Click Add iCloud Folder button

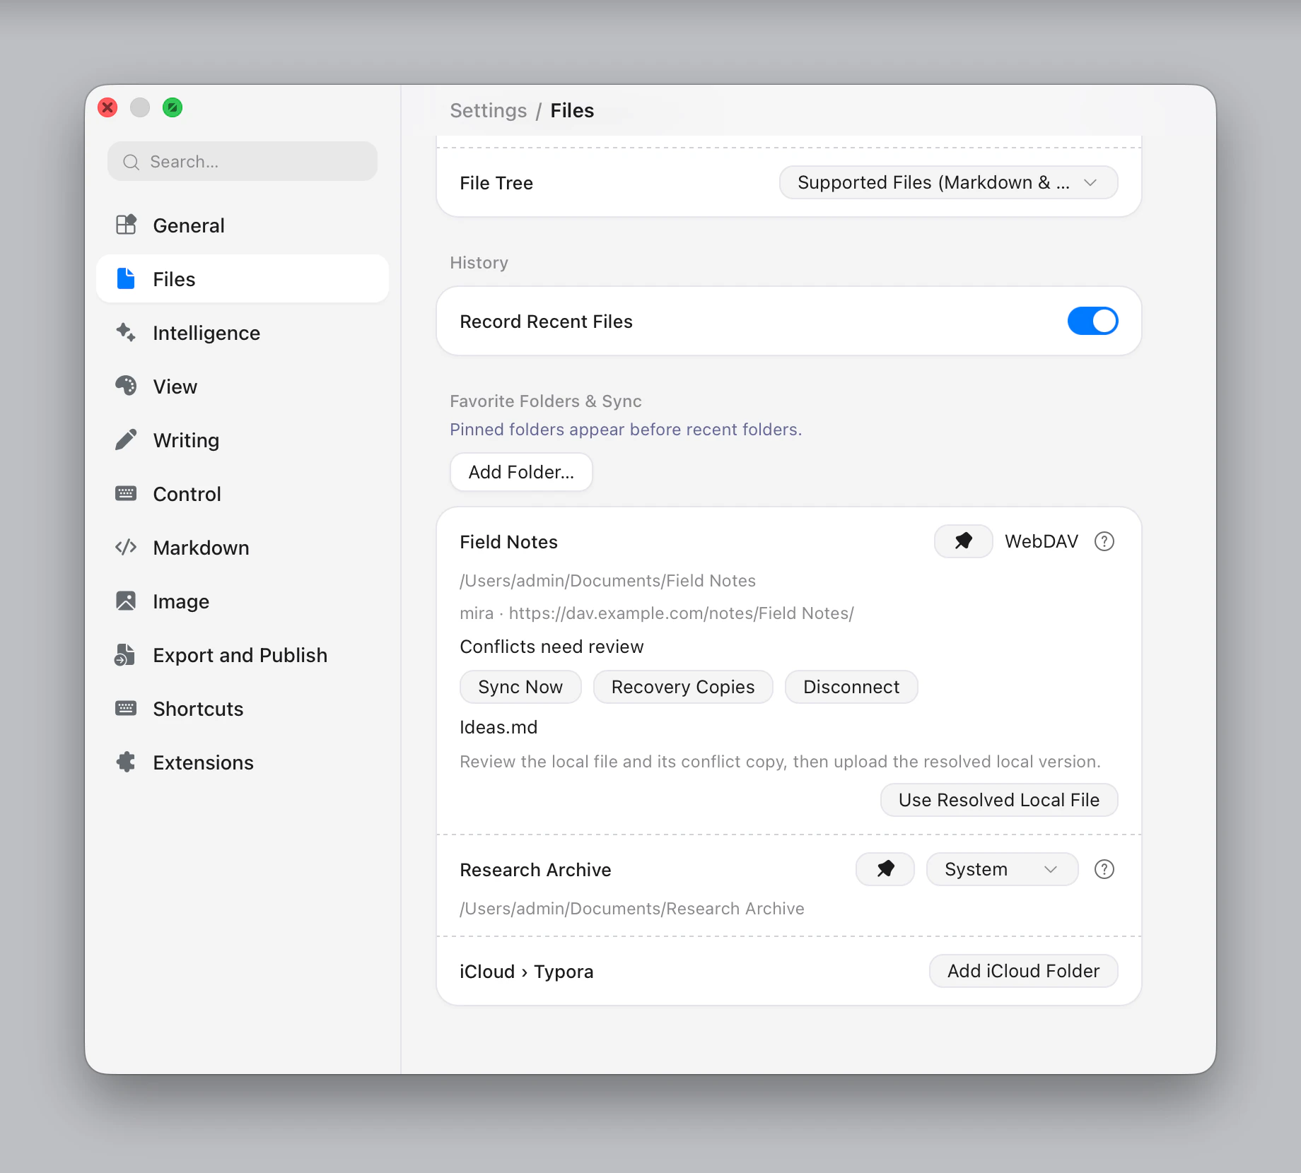pos(1023,971)
